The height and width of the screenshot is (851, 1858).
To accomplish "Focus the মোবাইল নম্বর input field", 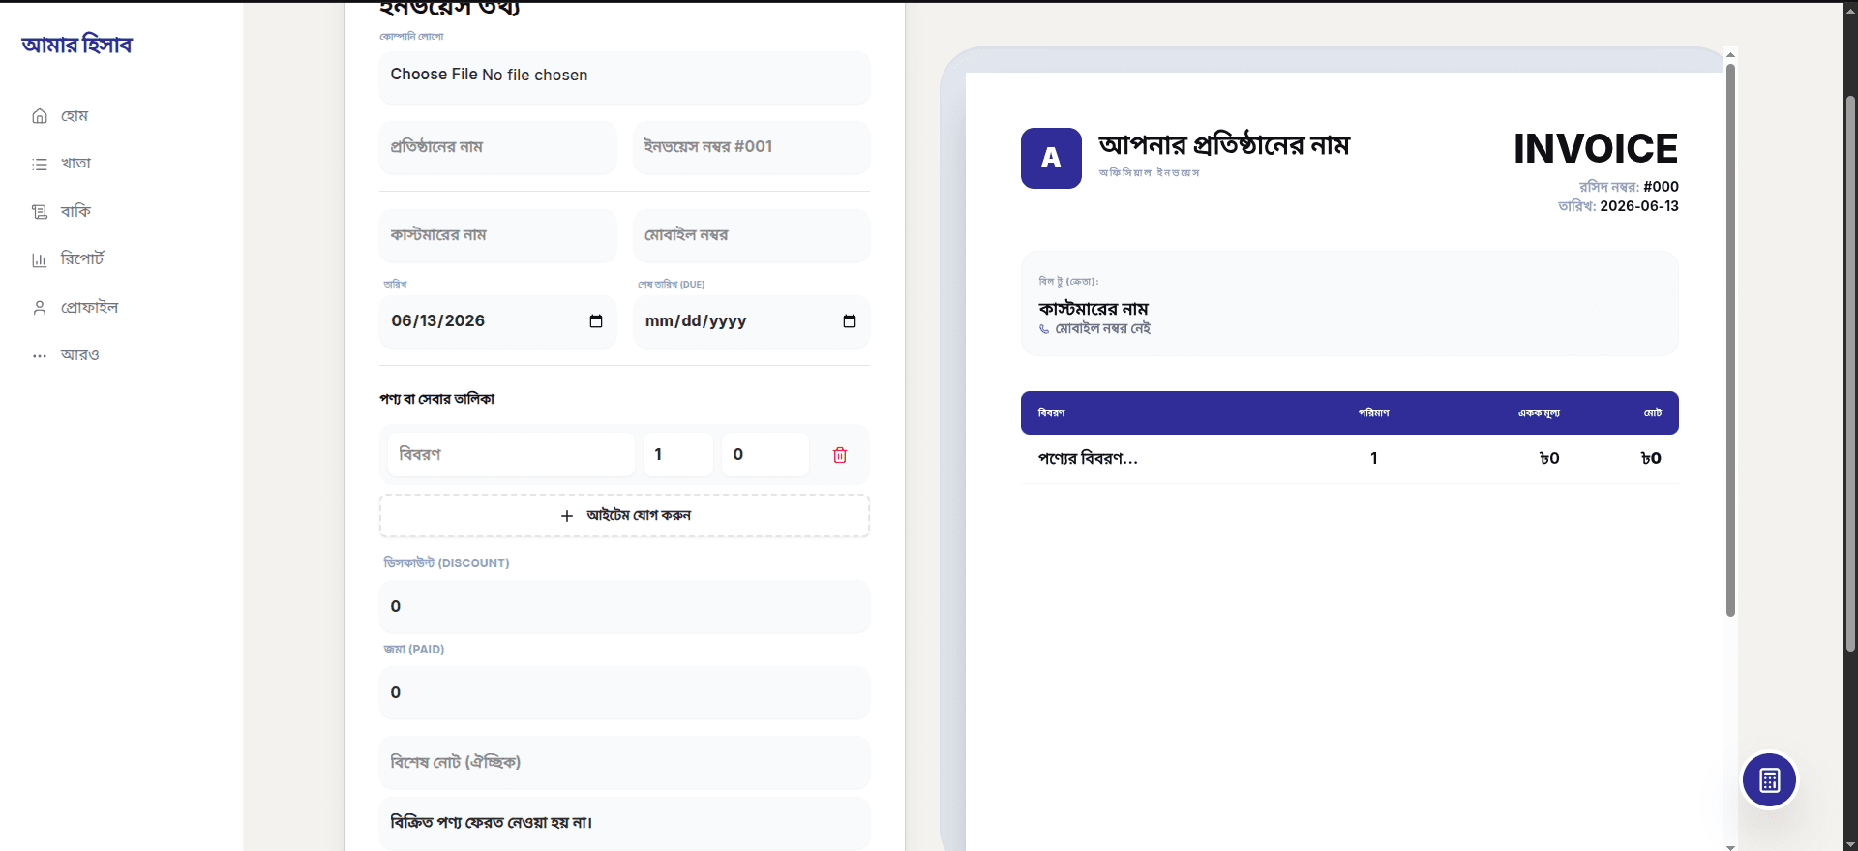I will (x=752, y=235).
